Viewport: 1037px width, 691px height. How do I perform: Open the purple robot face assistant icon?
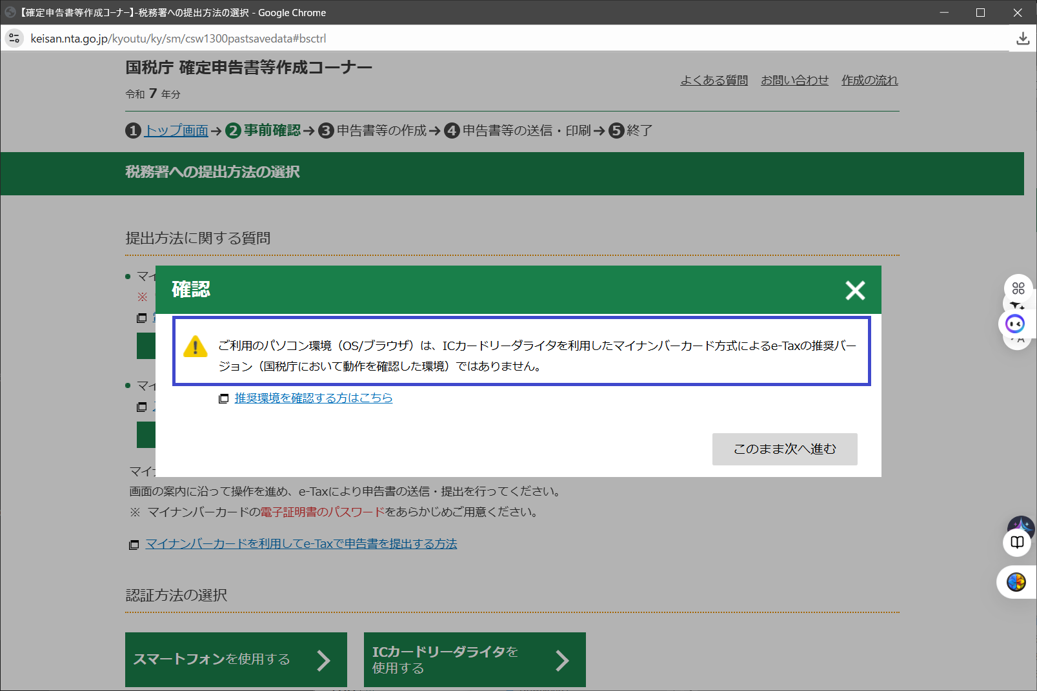(x=1015, y=324)
